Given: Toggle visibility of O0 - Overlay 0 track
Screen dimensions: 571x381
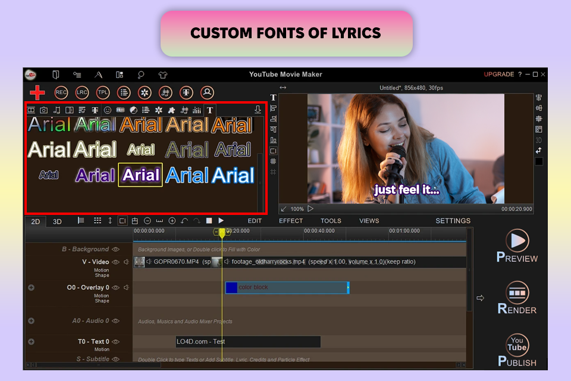Looking at the screenshot, I should (115, 288).
